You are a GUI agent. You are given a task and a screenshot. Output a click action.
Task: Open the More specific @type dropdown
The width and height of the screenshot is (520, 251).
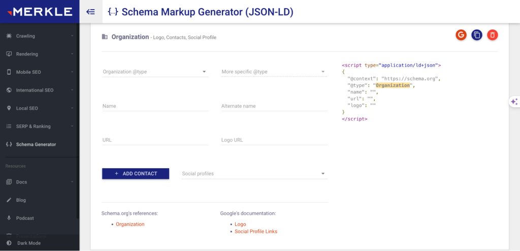pos(274,72)
